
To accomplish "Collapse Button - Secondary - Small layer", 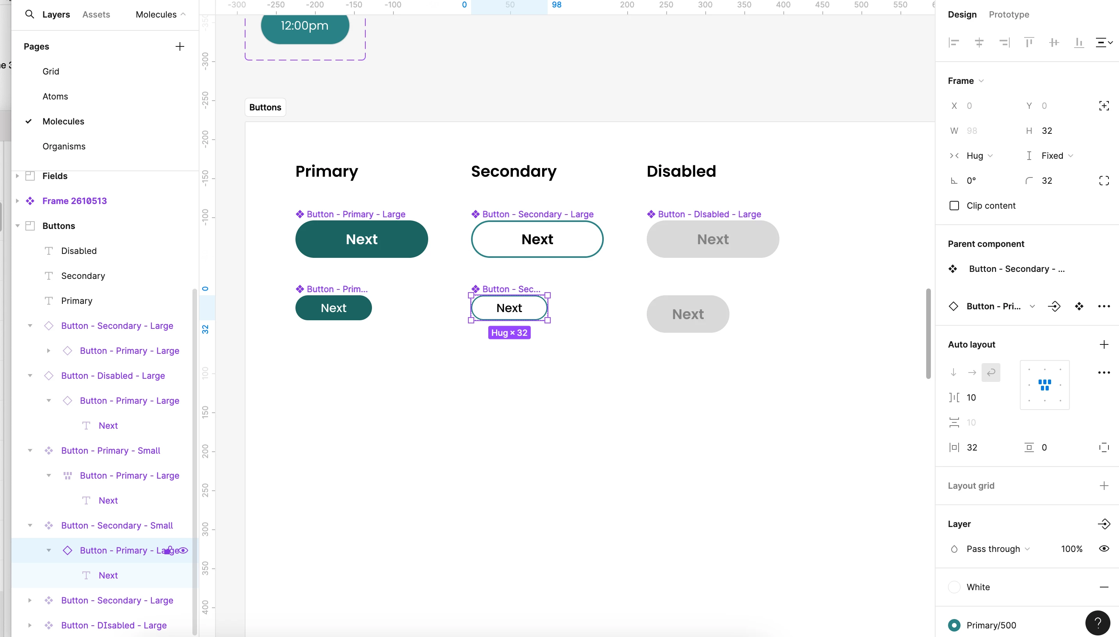I will click(30, 525).
